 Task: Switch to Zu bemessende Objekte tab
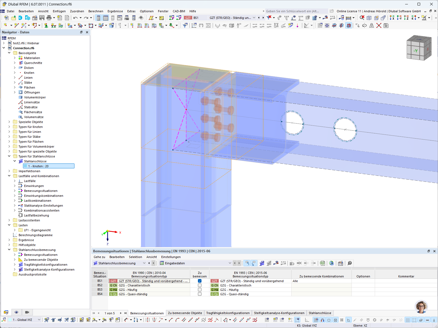tap(185, 313)
